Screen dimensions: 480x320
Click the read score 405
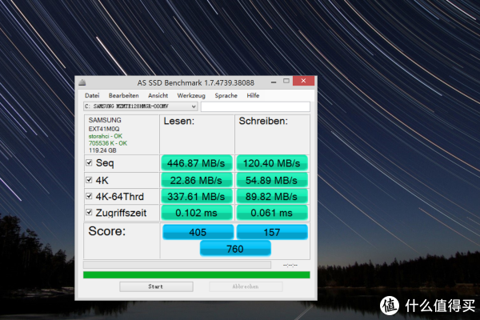(x=198, y=232)
